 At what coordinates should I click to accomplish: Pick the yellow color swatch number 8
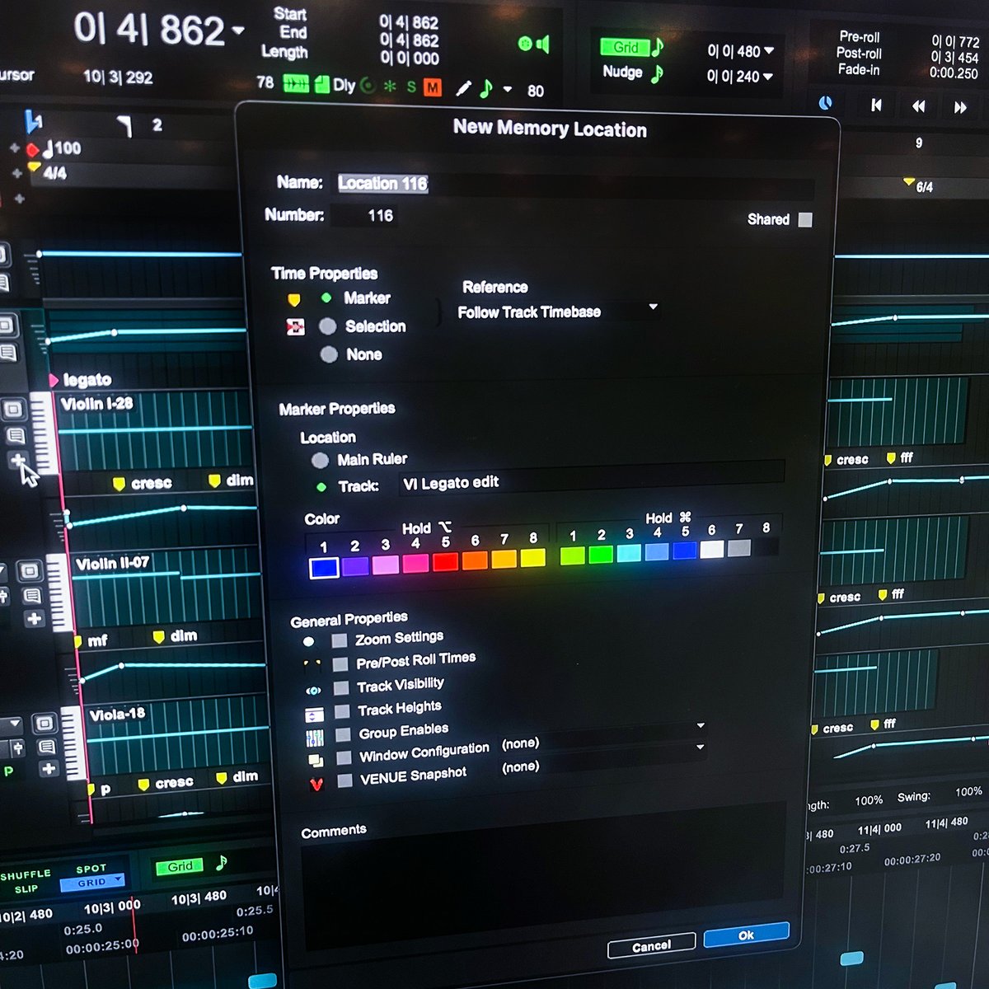point(532,558)
